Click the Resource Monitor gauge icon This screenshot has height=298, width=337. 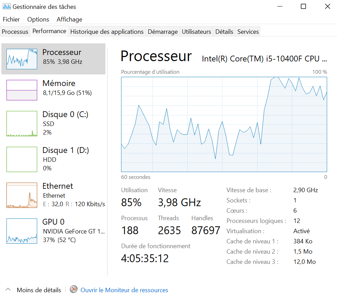coord(74,289)
